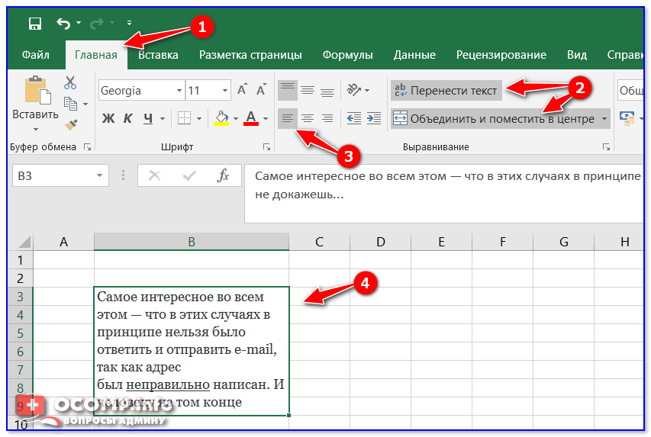The height and width of the screenshot is (437, 651).
Task: Open Insert Function fx icon
Action: click(x=223, y=176)
